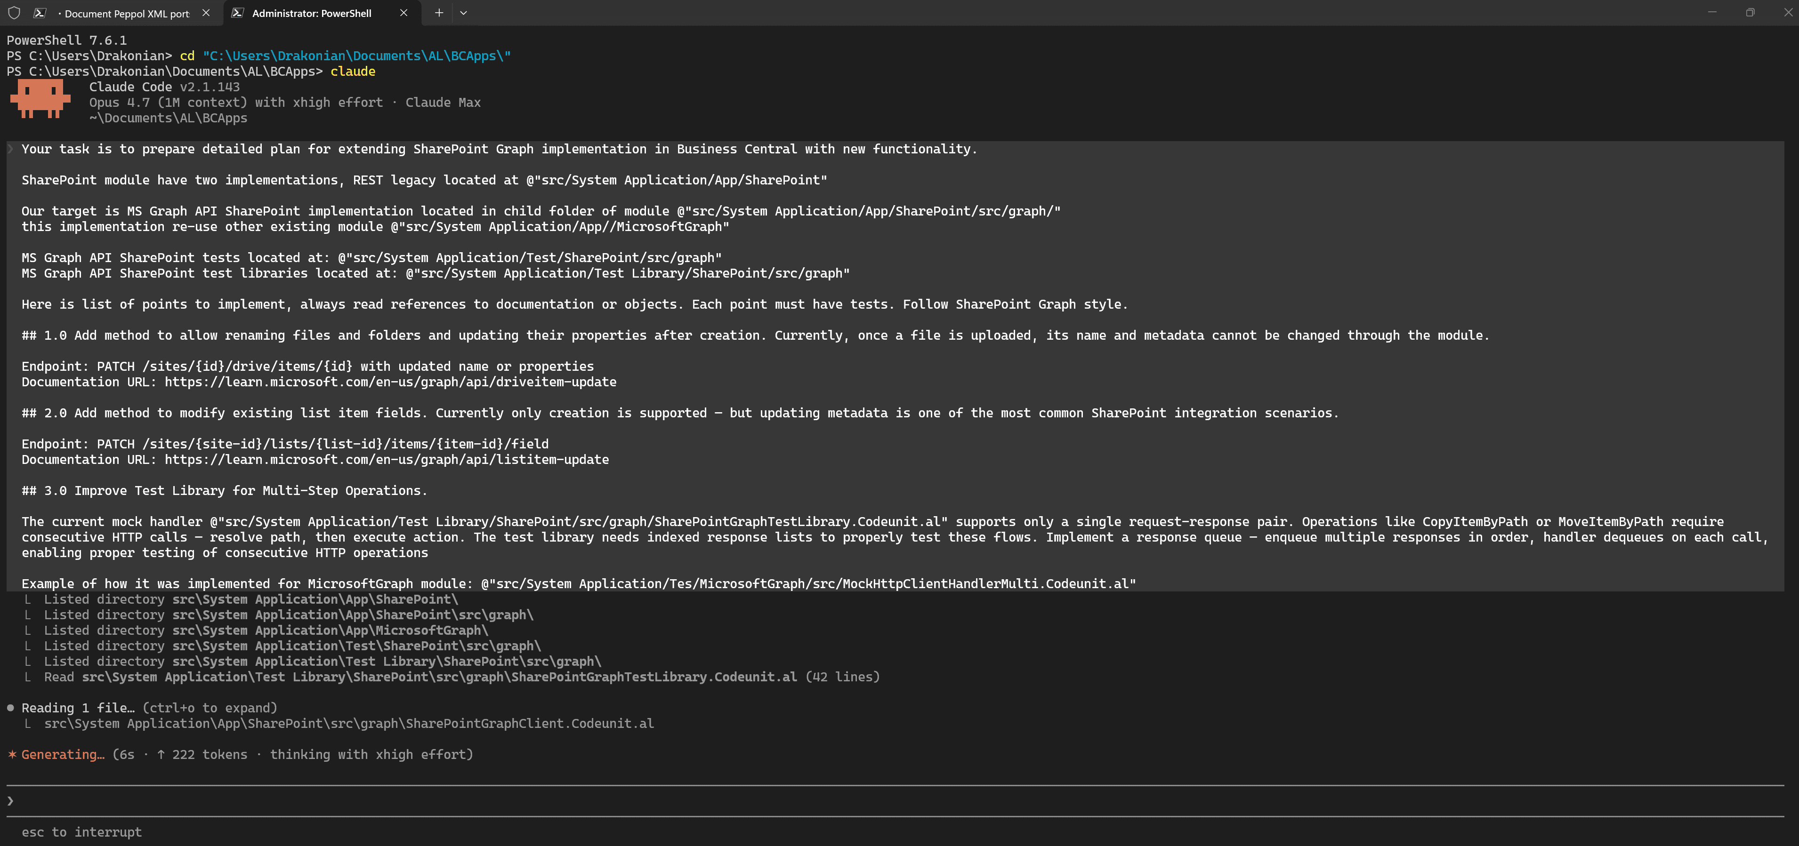Click the Claude Code pixel mascot logo
1799x846 pixels.
(40, 99)
